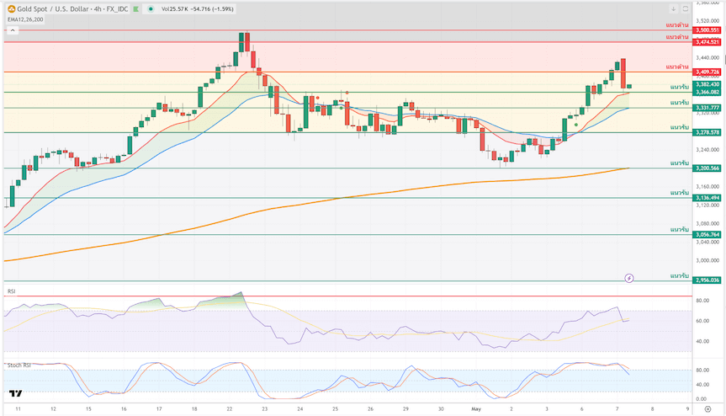Select the RSI pane label
Viewport: 726px width, 416px height.
click(11, 291)
